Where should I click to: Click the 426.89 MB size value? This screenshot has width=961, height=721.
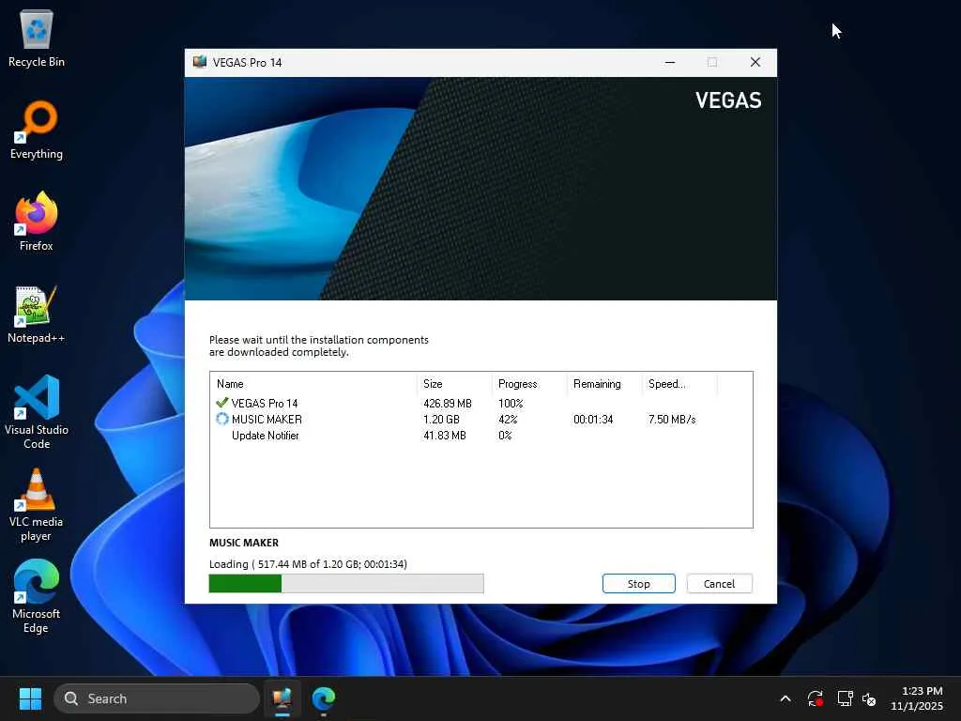pos(448,404)
